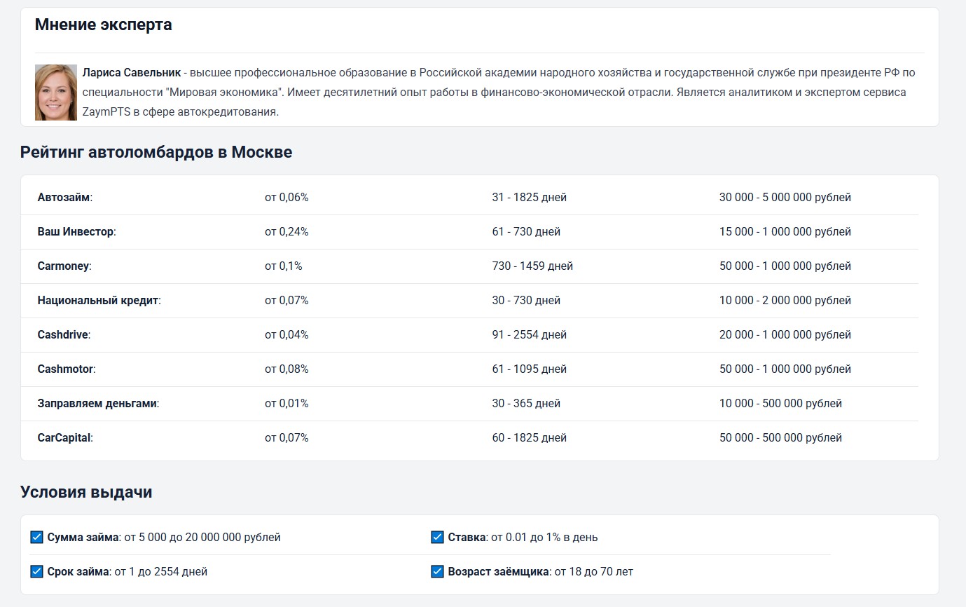Click Cashdrive's 91 - 2554 дней term
The image size is (966, 607).
[x=529, y=335]
